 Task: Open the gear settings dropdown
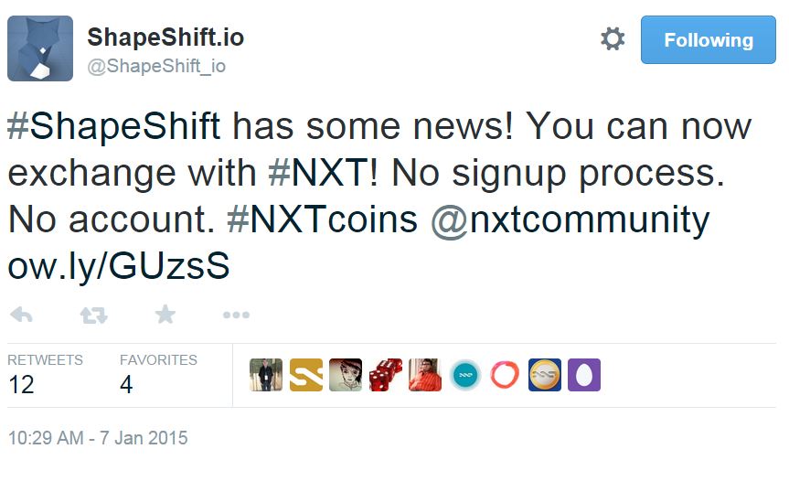tap(613, 38)
